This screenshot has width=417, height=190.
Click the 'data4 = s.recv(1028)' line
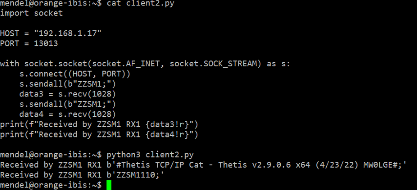pyautogui.click(x=68, y=114)
